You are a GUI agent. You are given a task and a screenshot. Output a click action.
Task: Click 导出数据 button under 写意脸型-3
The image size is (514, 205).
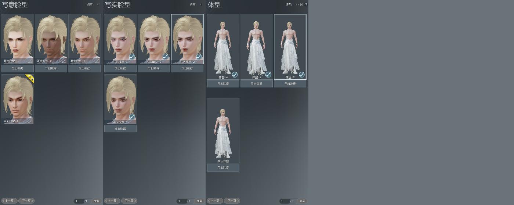click(x=18, y=68)
